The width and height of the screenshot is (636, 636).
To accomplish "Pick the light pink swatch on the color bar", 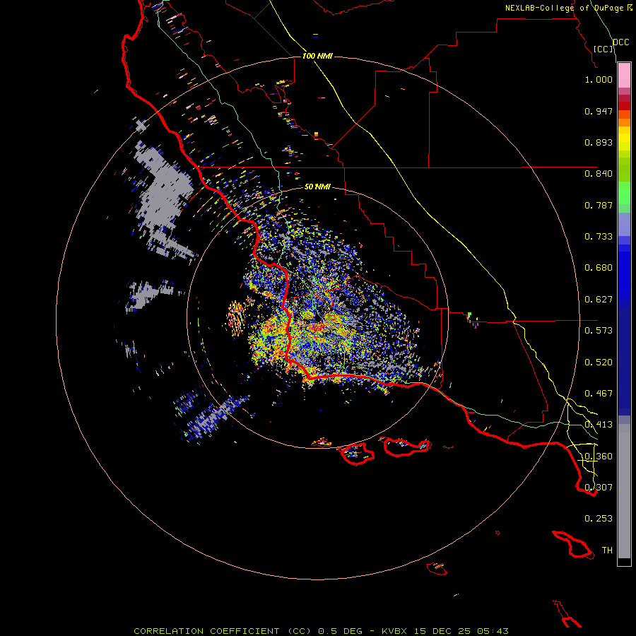I will coord(624,76).
